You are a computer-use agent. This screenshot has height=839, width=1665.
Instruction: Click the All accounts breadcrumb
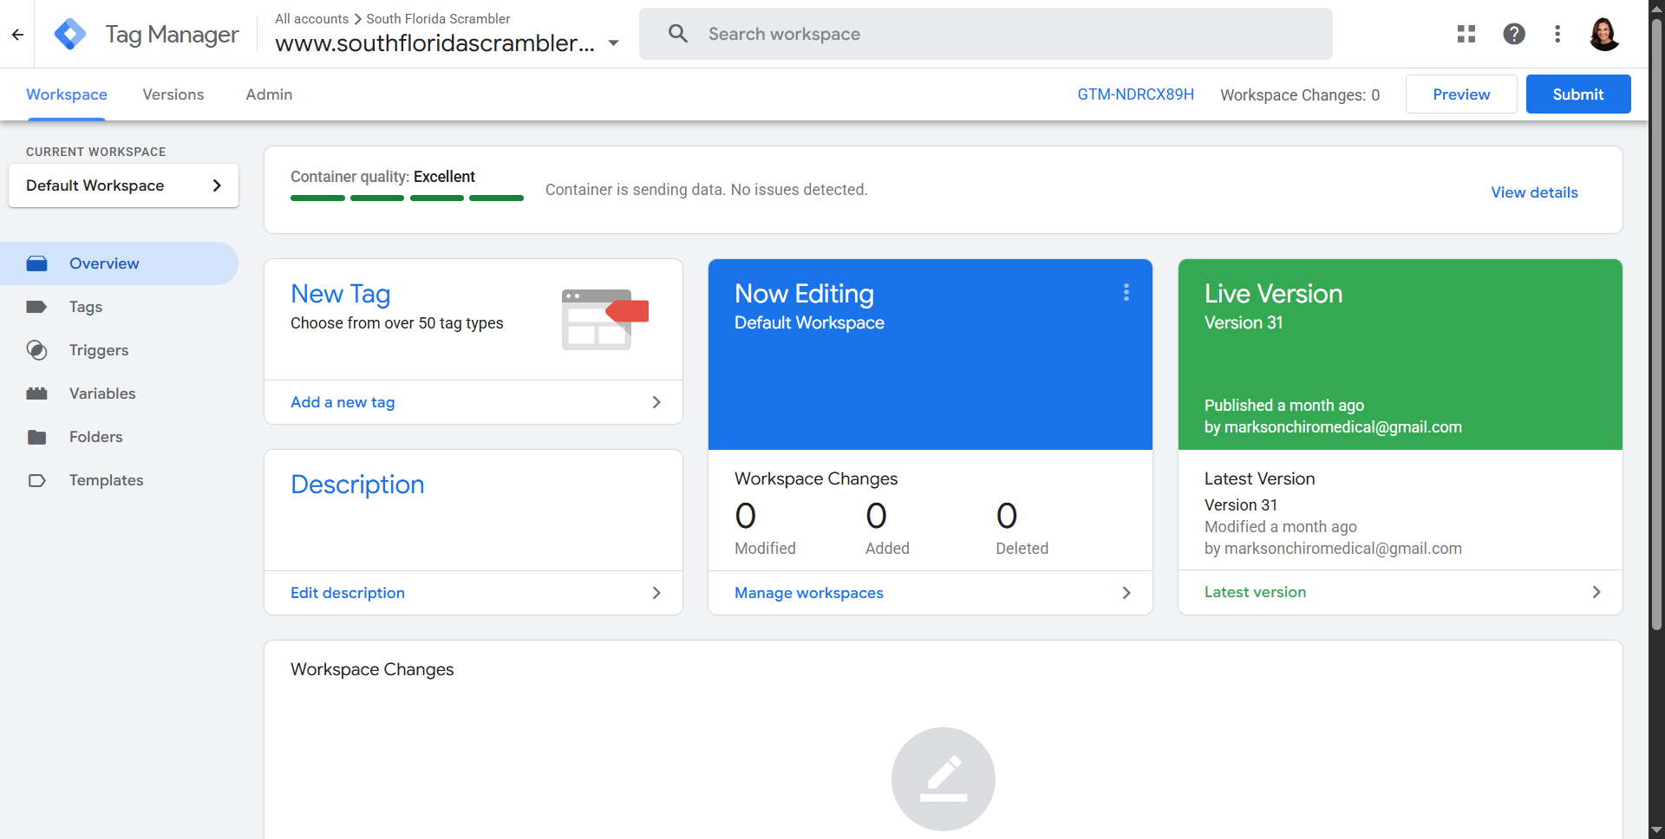(x=312, y=18)
